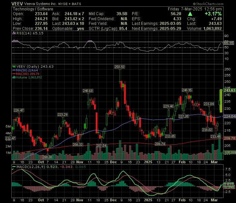Screen dimensions: 236x203
Task: Click the +3.17% percent change
Action: click(x=213, y=14)
